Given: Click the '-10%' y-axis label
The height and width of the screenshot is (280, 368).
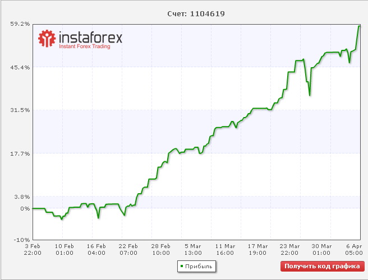Looking at the screenshot, I should click(21, 240).
